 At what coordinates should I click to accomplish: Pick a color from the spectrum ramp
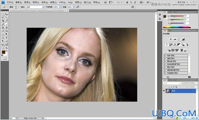pos(177,27)
